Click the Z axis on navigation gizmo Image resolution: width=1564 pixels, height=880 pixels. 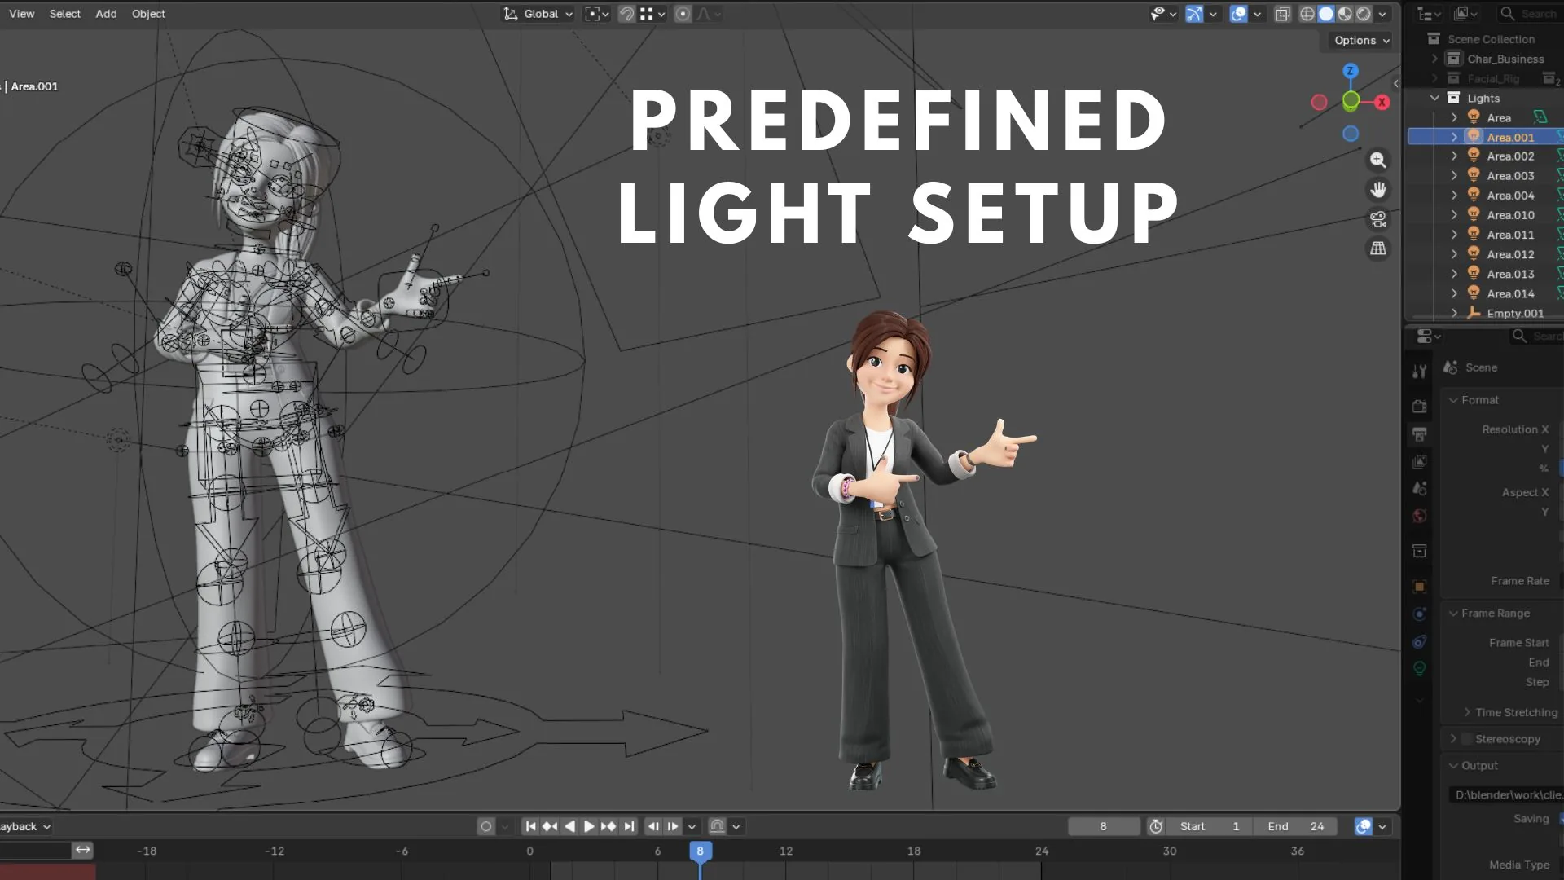coord(1350,71)
